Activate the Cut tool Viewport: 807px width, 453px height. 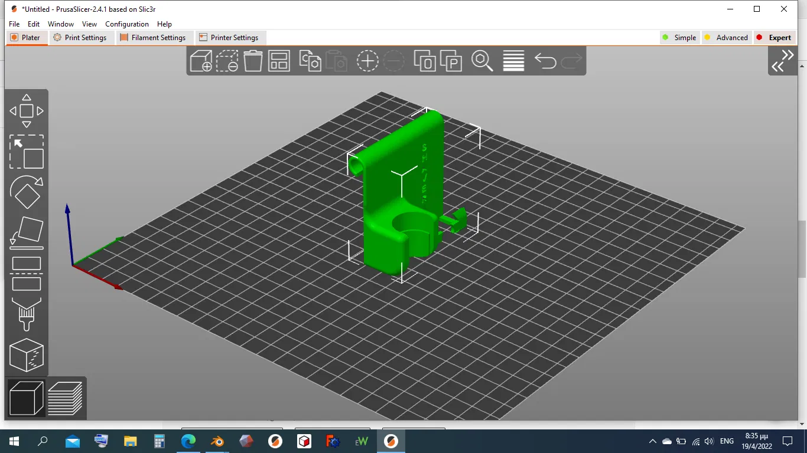pyautogui.click(x=27, y=274)
